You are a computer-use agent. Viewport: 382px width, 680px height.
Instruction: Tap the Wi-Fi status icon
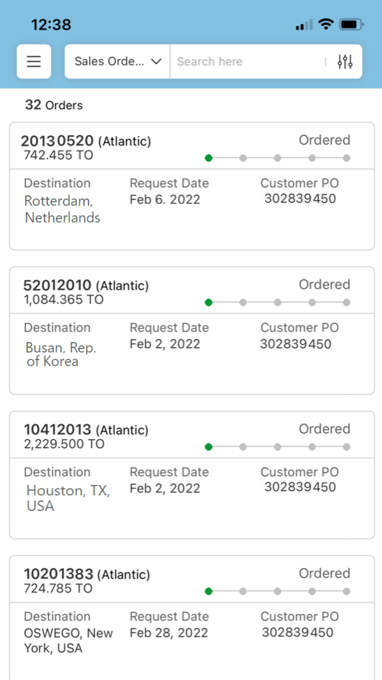(326, 24)
